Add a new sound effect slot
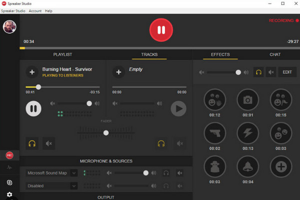Viewport: 300px width, 200px height. (281, 167)
